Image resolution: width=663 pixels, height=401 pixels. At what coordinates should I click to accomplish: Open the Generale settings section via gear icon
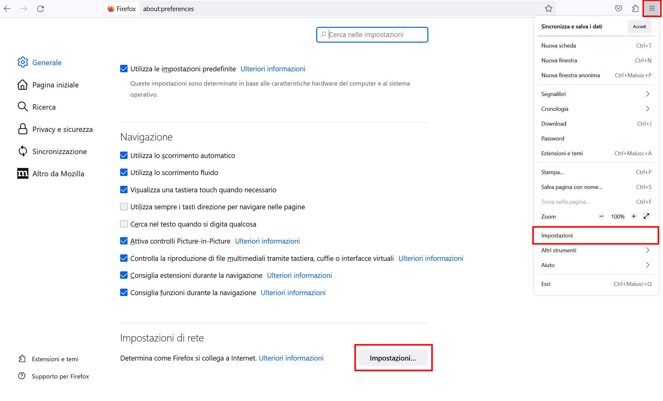[23, 62]
